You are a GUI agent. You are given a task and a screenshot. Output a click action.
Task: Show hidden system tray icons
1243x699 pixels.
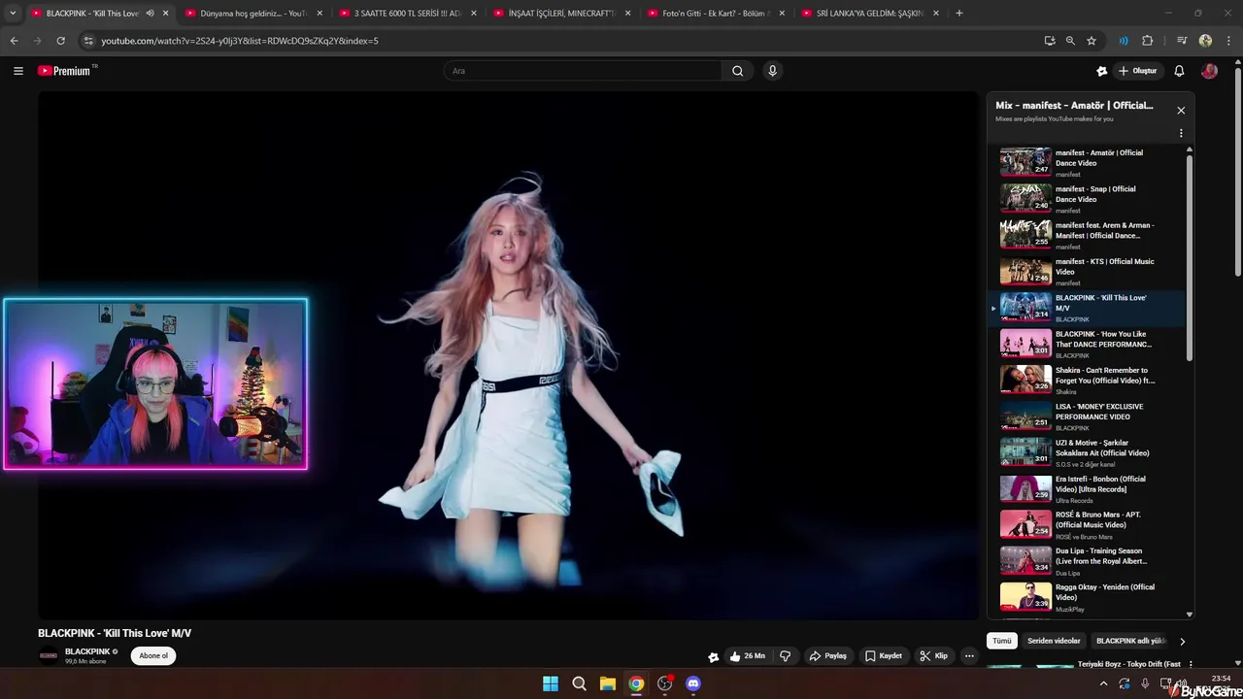pyautogui.click(x=1103, y=683)
